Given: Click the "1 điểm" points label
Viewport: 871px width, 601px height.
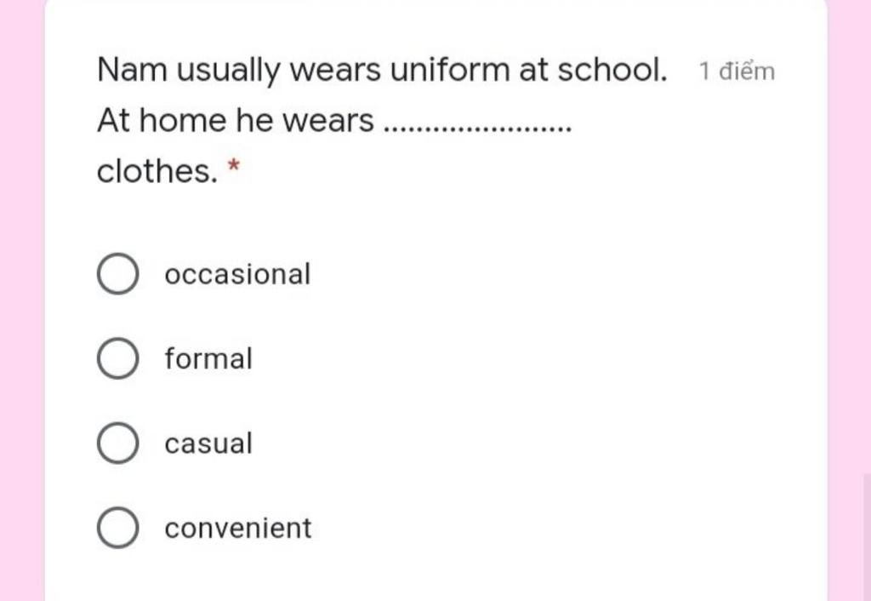Looking at the screenshot, I should 737,72.
